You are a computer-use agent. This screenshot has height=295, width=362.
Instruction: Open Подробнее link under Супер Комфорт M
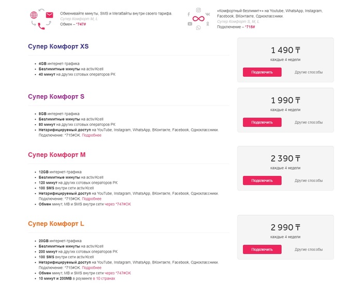tap(92, 199)
